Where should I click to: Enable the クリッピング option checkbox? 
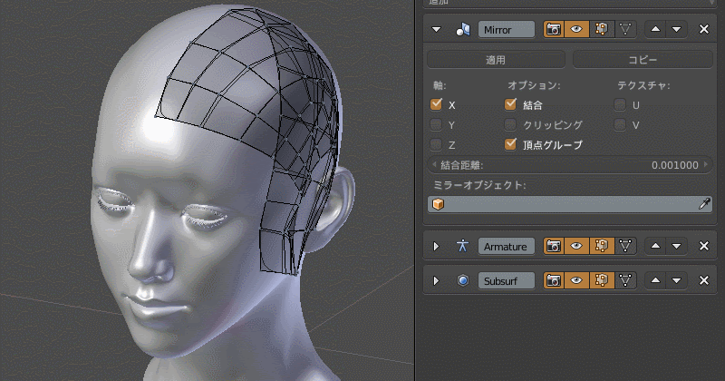pos(511,124)
